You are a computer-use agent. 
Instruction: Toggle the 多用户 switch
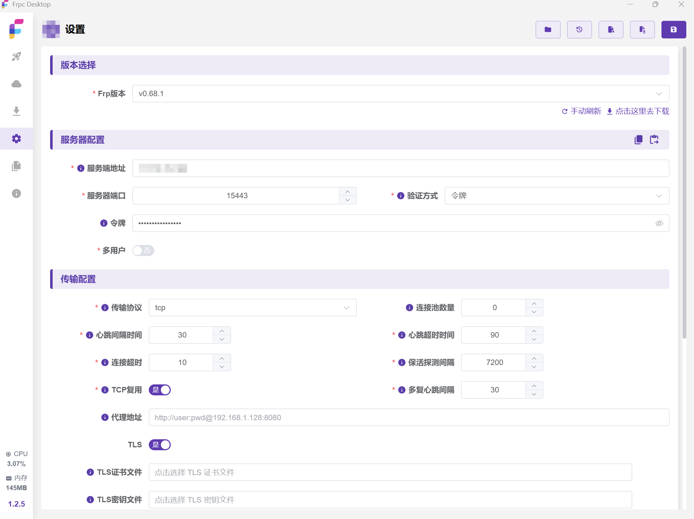143,251
